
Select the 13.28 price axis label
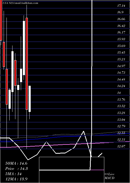[x=121, y=113]
